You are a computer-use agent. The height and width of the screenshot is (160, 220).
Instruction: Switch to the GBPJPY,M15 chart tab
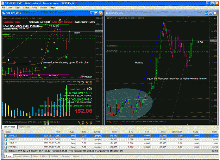pos(10,127)
